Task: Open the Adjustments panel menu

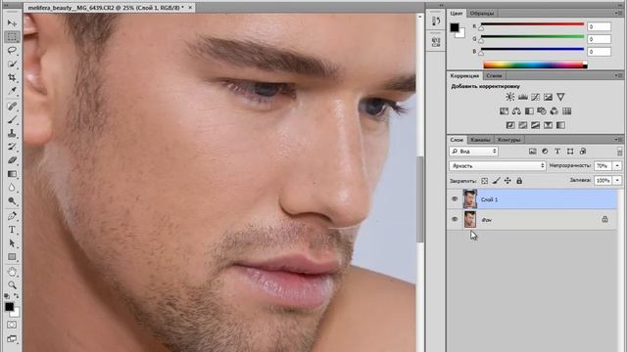Action: (x=619, y=75)
